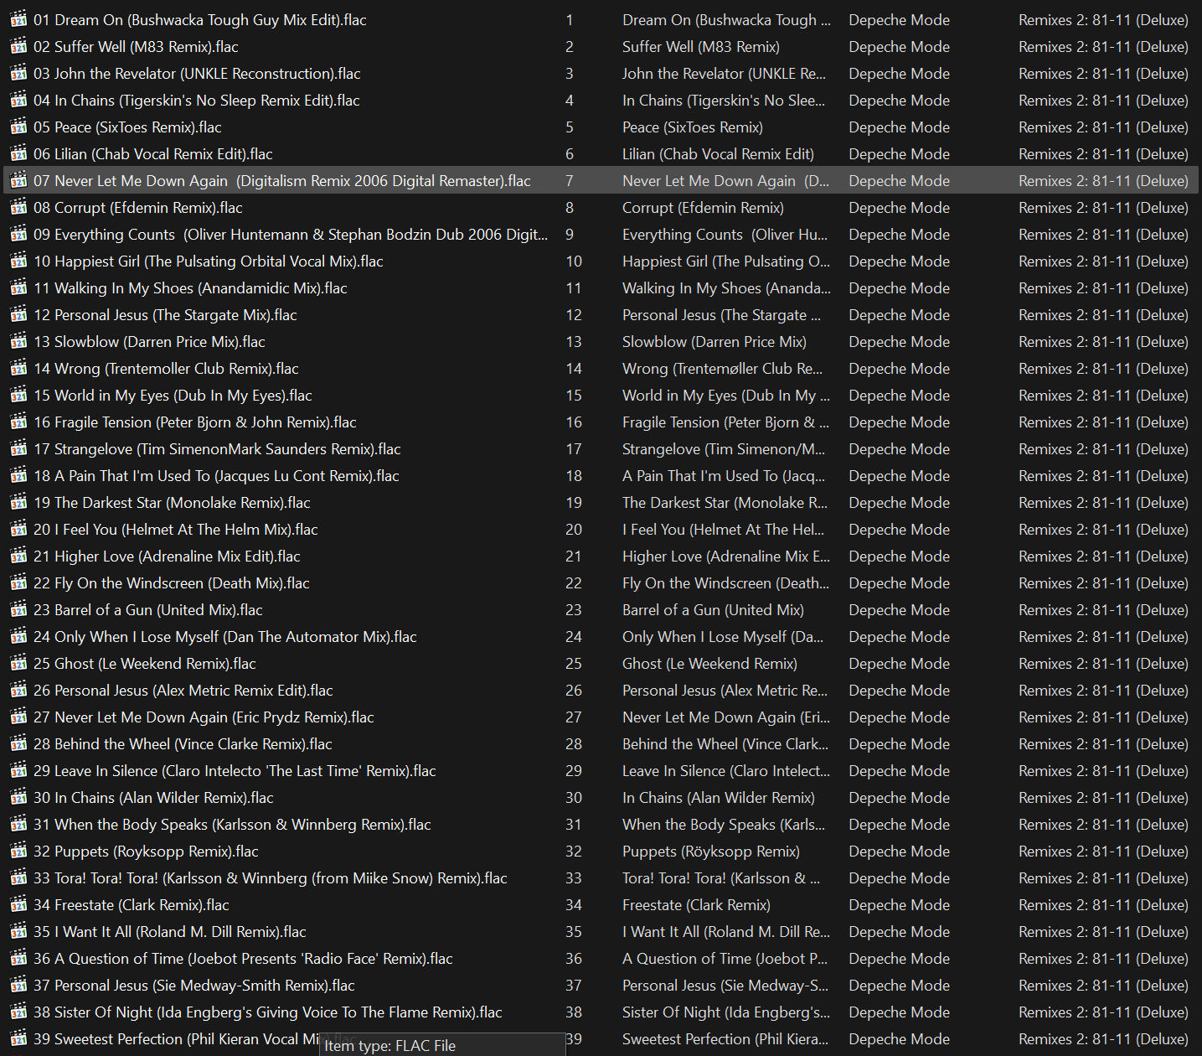
Task: Click the icon beside 23 Barrel of a Gun
Action: point(18,610)
